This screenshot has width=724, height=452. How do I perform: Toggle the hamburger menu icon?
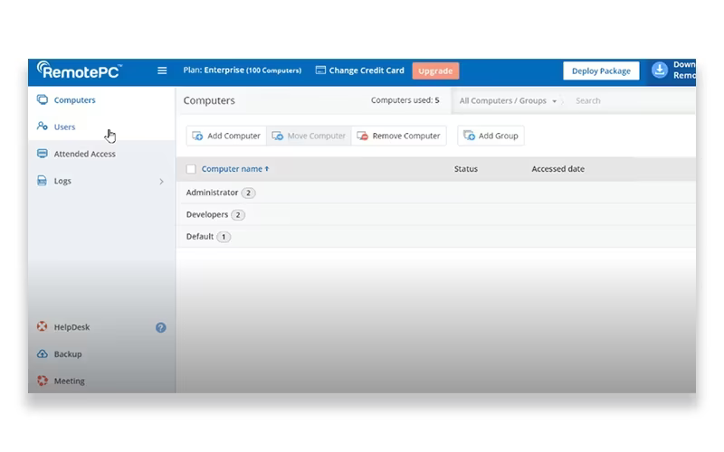(x=162, y=71)
